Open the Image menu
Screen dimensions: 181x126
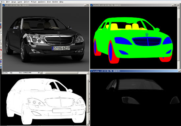(x=14, y=2)
